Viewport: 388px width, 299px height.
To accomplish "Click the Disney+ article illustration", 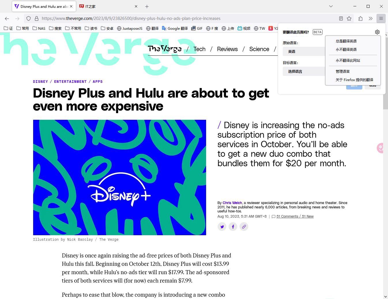I will 120,177.
